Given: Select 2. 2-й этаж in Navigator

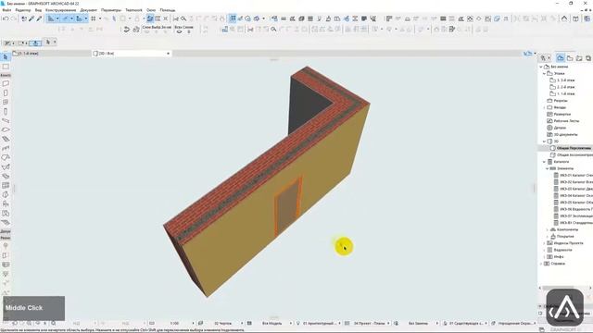Looking at the screenshot, I should pyautogui.click(x=565, y=87).
